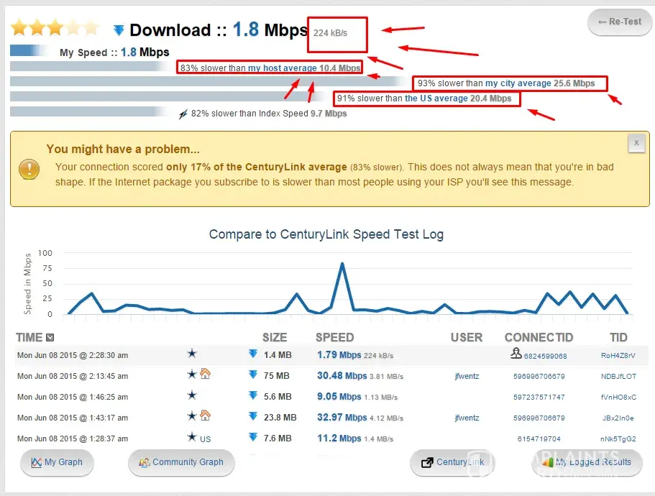Image resolution: width=655 pixels, height=496 pixels.
Task: Click the download arrow icon beside 1.4 MB
Action: click(253, 354)
